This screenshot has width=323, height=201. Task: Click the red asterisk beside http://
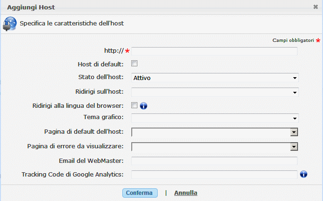127,51
